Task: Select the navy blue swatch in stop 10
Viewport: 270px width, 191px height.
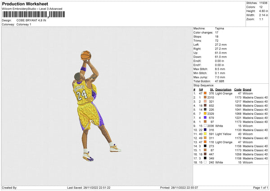Action: (205, 130)
